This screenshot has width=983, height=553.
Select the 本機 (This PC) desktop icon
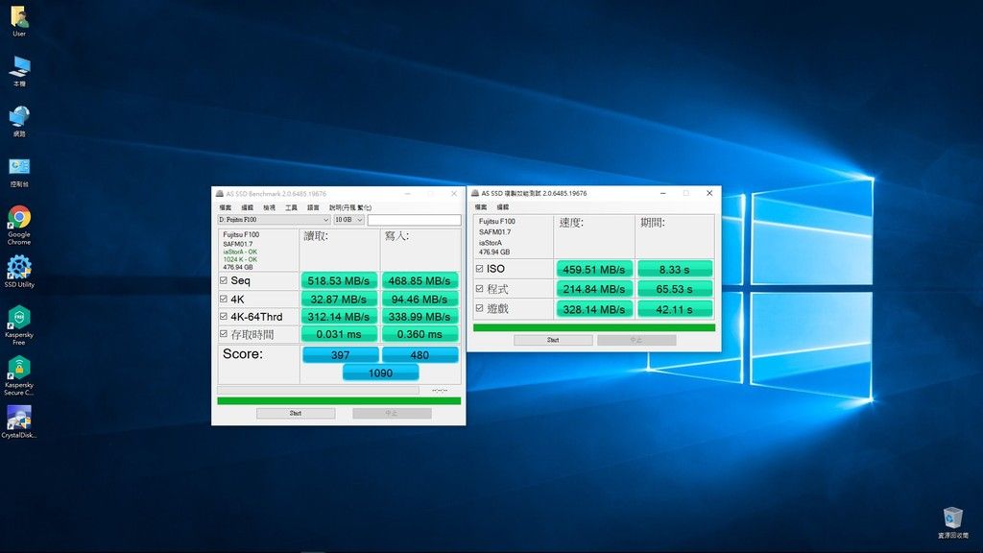click(x=19, y=71)
